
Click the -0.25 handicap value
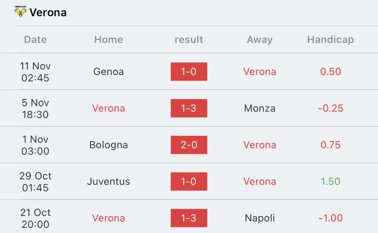[x=330, y=108]
